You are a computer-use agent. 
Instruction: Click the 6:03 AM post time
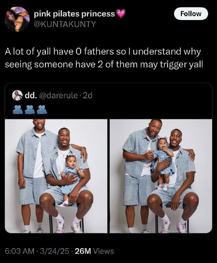[19, 251]
